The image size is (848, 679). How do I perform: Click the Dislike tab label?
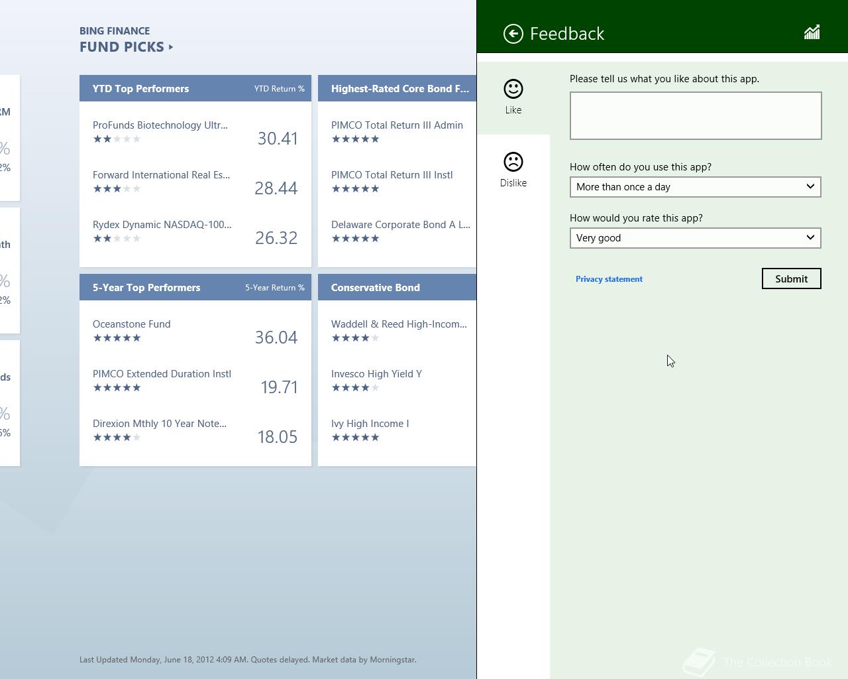513,183
